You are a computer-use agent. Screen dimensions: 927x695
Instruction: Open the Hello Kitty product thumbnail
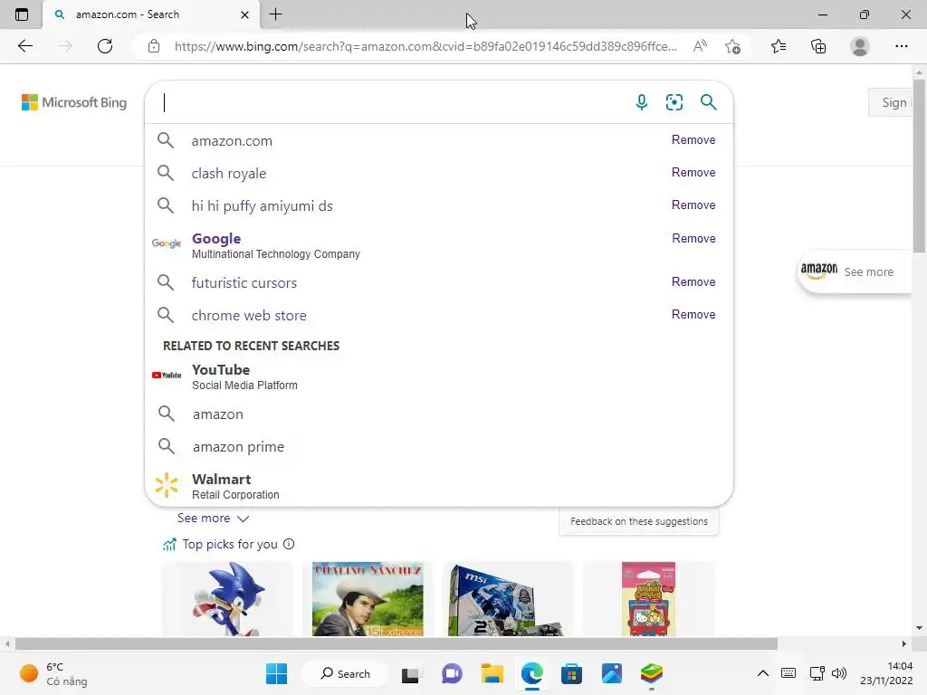[x=648, y=599]
